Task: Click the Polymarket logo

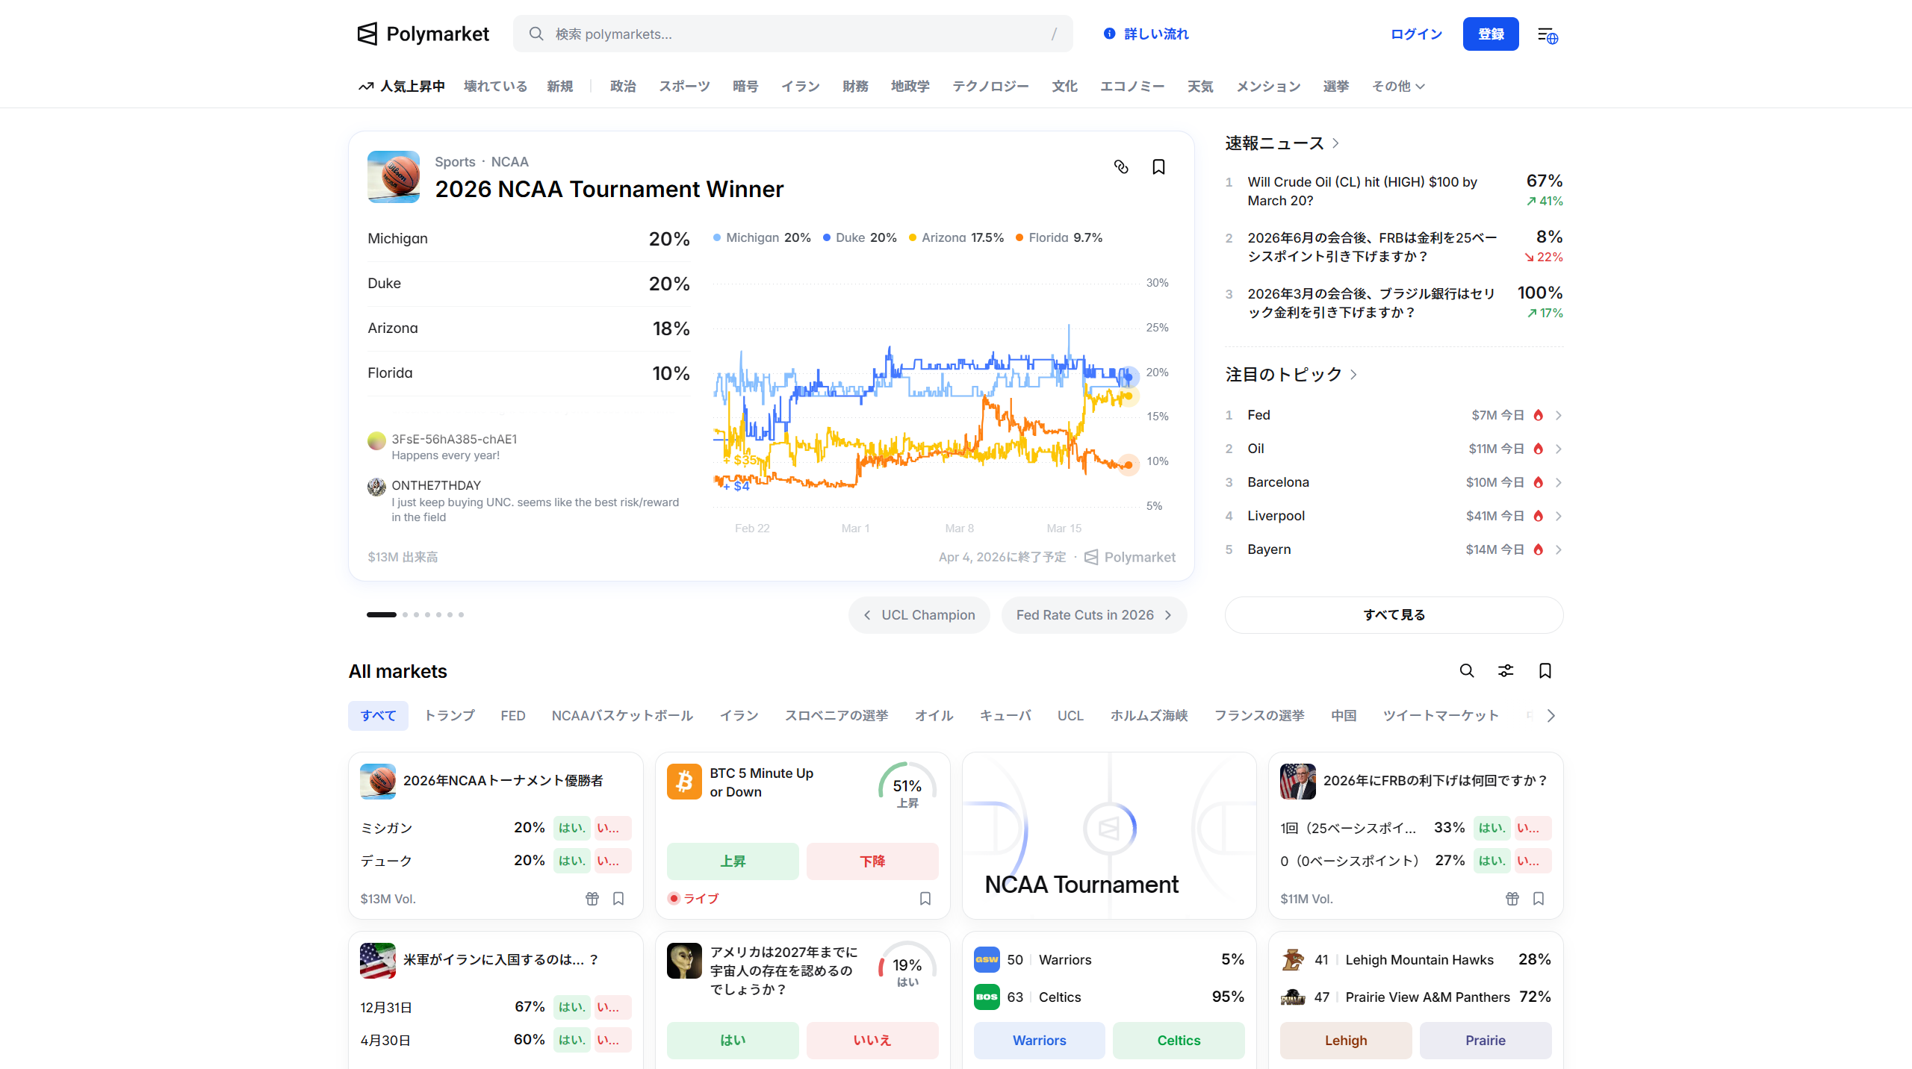Action: pyautogui.click(x=423, y=34)
